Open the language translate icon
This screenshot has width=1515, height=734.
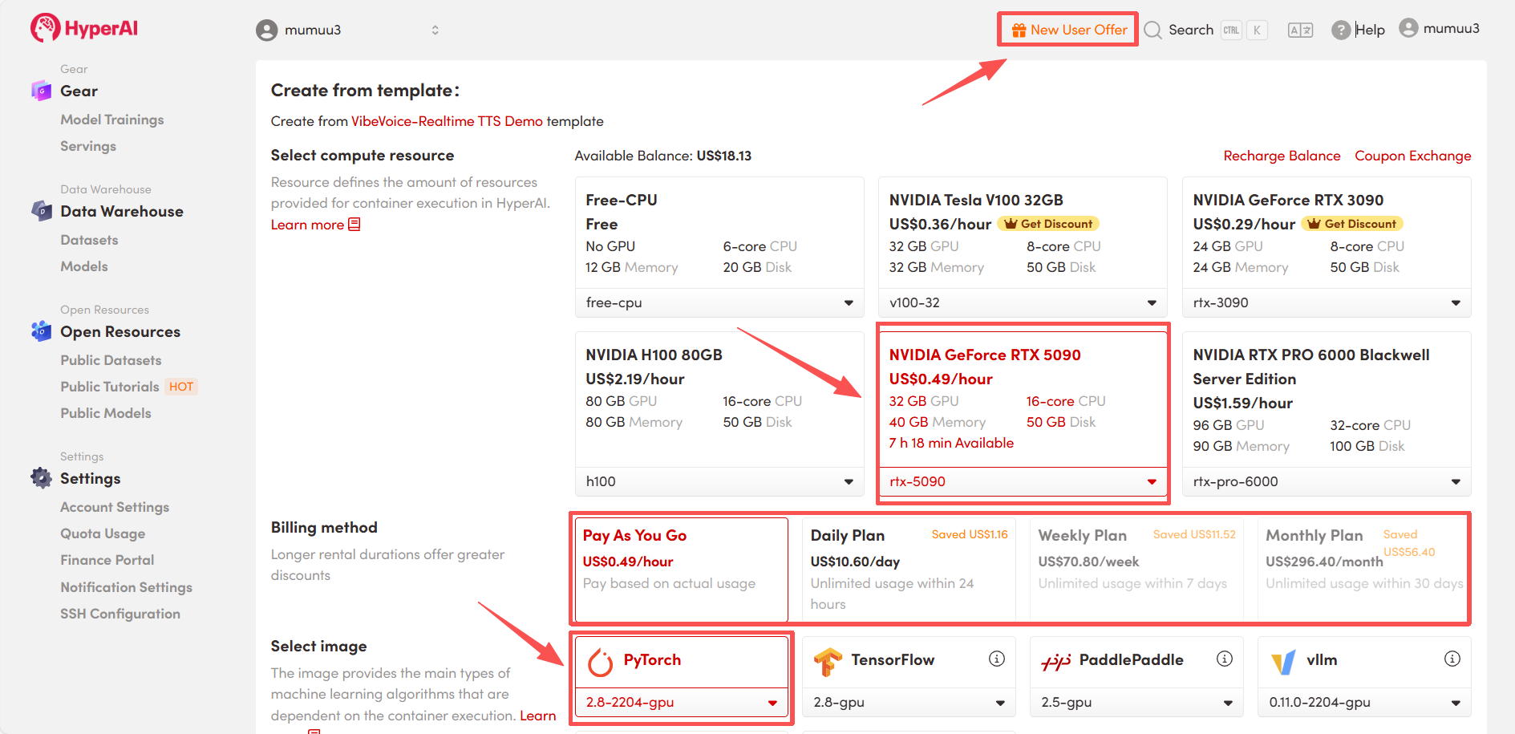tap(1300, 30)
